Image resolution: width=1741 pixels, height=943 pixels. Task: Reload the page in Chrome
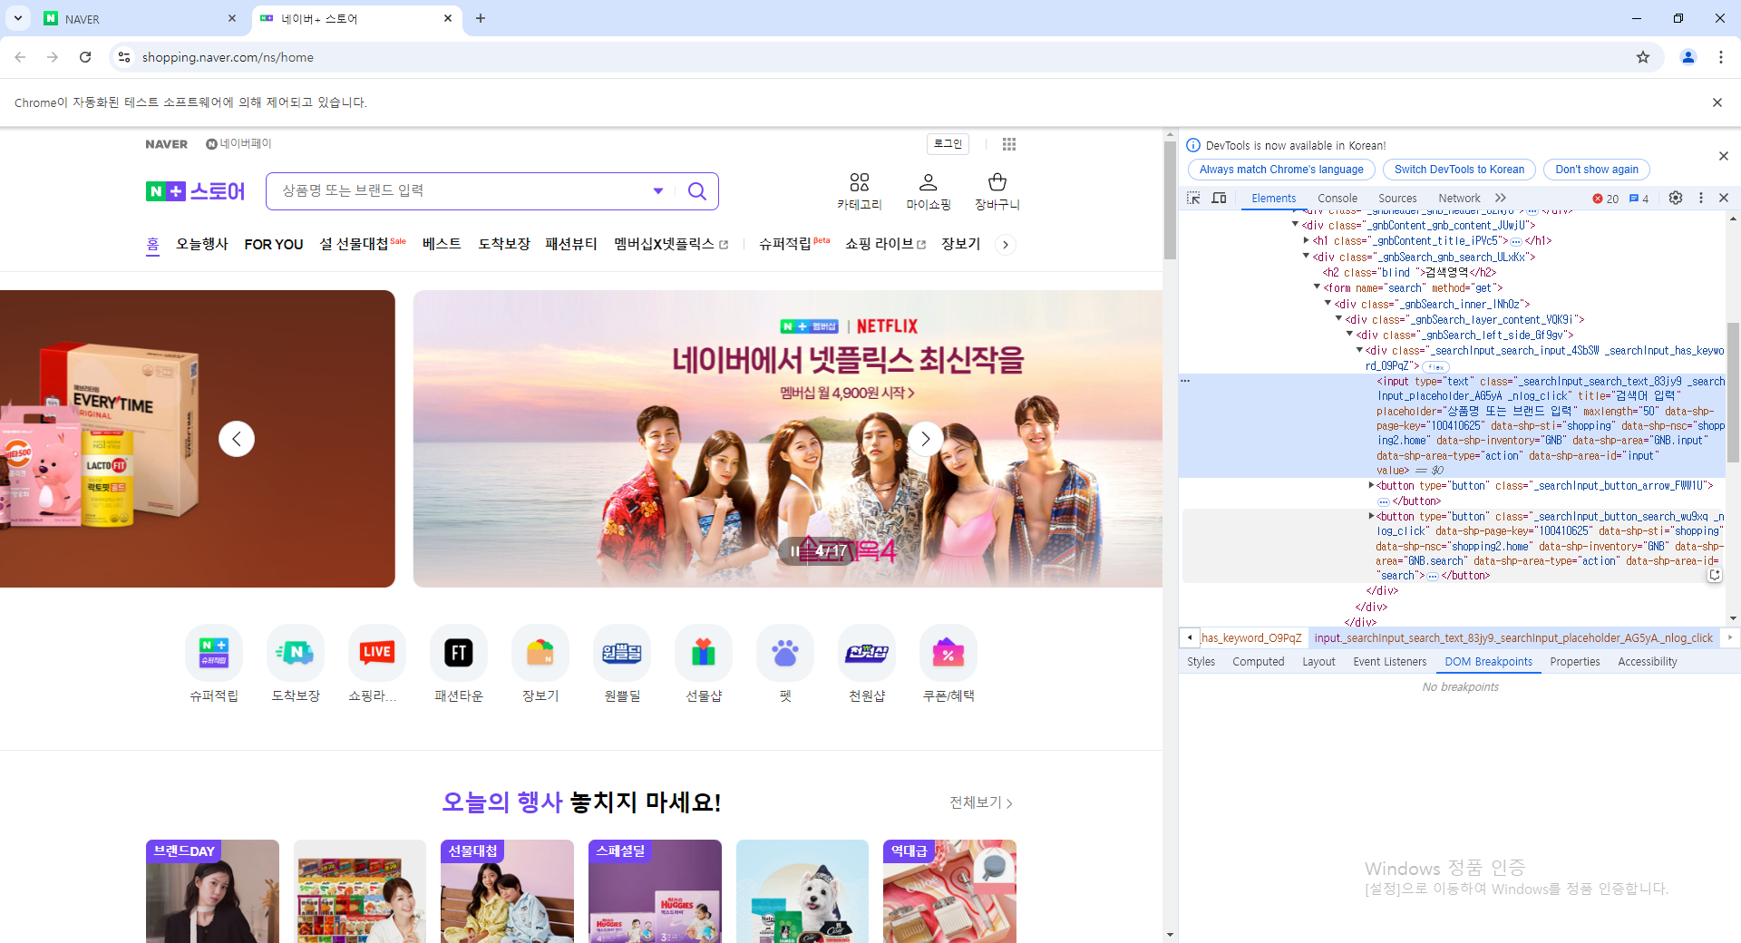coord(85,57)
